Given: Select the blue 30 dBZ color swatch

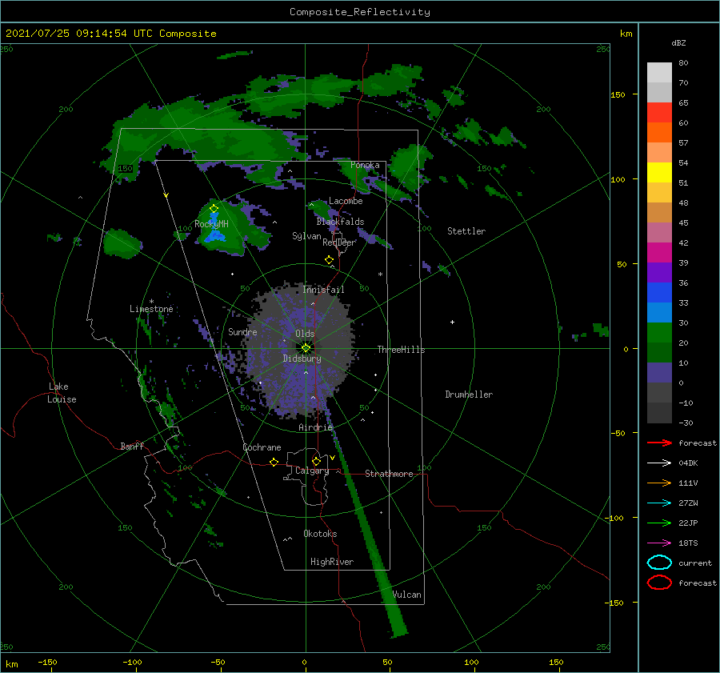Looking at the screenshot, I should click(x=659, y=312).
